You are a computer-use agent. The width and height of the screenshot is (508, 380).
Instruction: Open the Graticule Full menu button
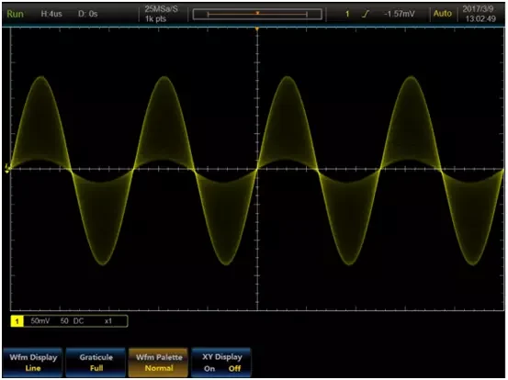(96, 363)
